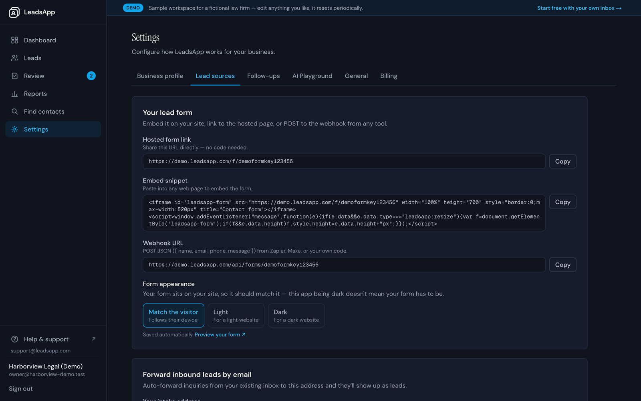Image resolution: width=641 pixels, height=401 pixels.
Task: Click the Review checklist icon
Action: [x=15, y=76]
